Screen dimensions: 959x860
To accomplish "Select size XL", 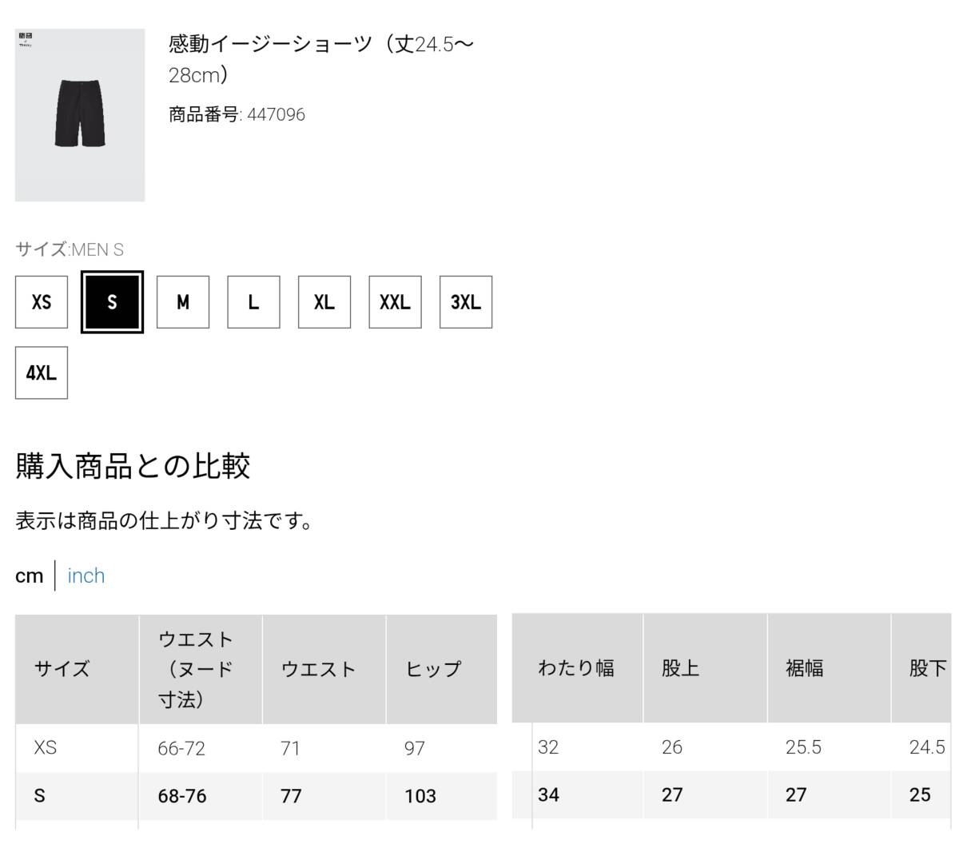I will [x=324, y=302].
